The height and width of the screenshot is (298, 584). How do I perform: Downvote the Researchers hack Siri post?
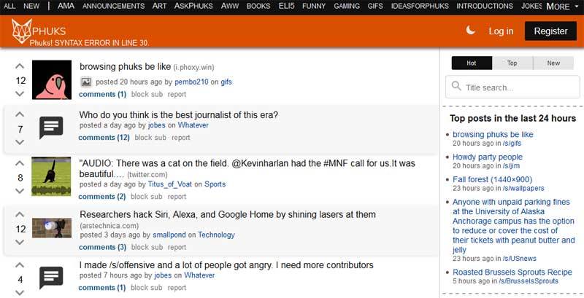tap(20, 243)
